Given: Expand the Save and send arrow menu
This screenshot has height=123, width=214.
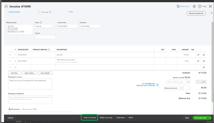Looking at the screenshot, I should (210, 118).
